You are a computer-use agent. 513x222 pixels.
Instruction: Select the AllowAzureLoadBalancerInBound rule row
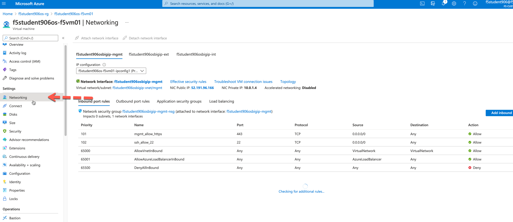(x=295, y=159)
